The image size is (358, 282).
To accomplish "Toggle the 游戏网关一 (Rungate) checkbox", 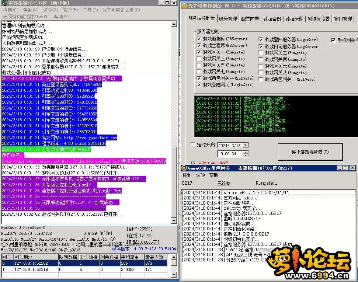I will coord(199,52).
